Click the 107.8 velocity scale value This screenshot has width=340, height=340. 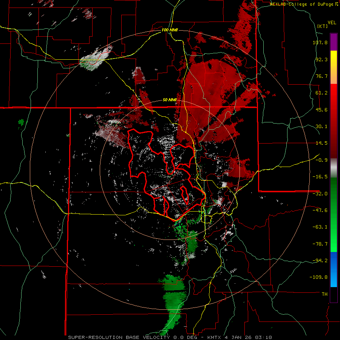point(320,42)
